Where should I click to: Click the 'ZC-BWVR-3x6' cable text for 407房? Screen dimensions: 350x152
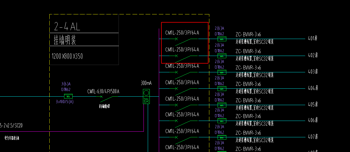coord(248,133)
